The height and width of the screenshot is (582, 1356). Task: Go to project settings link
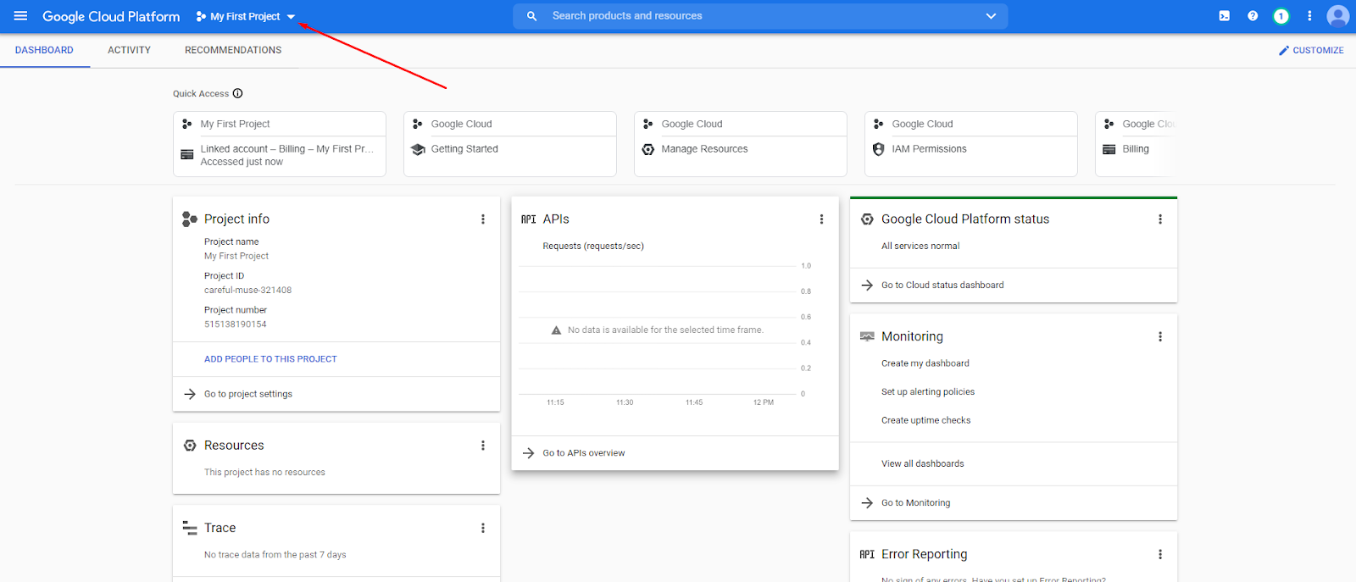(x=247, y=394)
